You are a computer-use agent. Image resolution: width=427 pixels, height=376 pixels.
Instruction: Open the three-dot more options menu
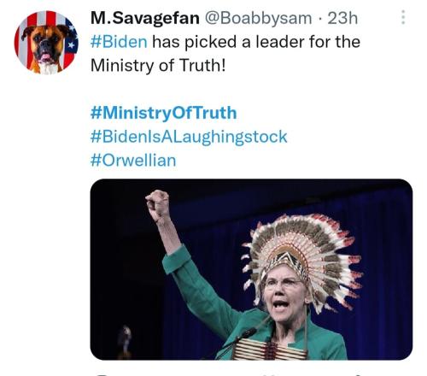coord(403,17)
